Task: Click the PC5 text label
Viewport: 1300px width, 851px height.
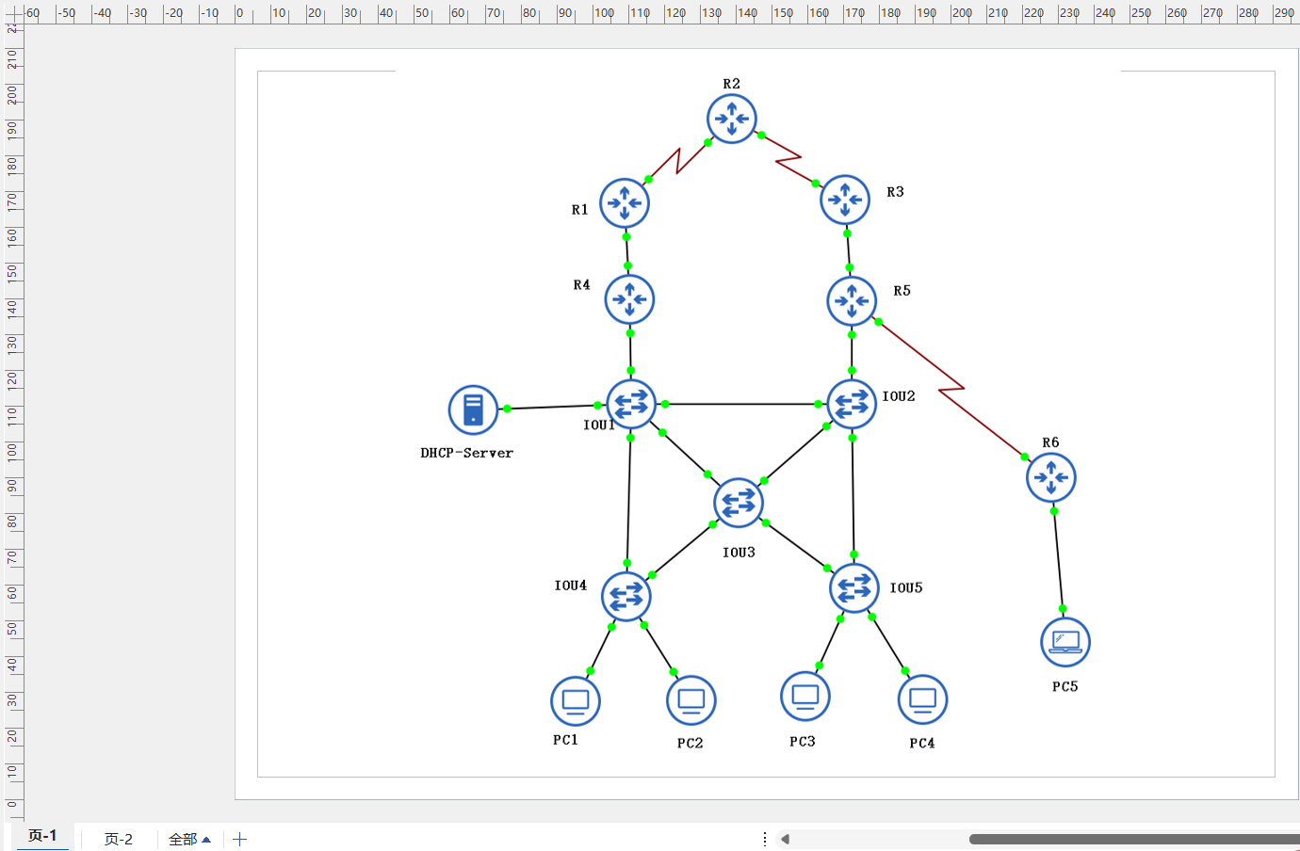Action: click(x=1065, y=686)
